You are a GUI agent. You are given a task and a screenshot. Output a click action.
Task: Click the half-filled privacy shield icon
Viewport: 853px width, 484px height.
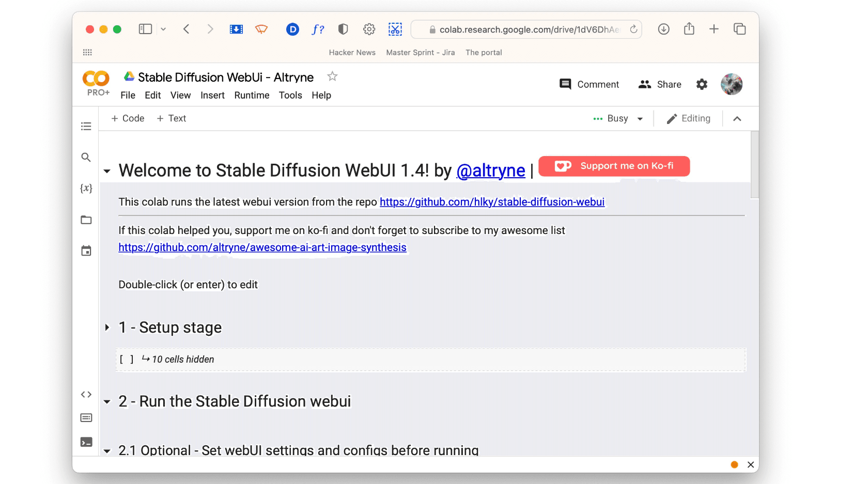pyautogui.click(x=343, y=29)
